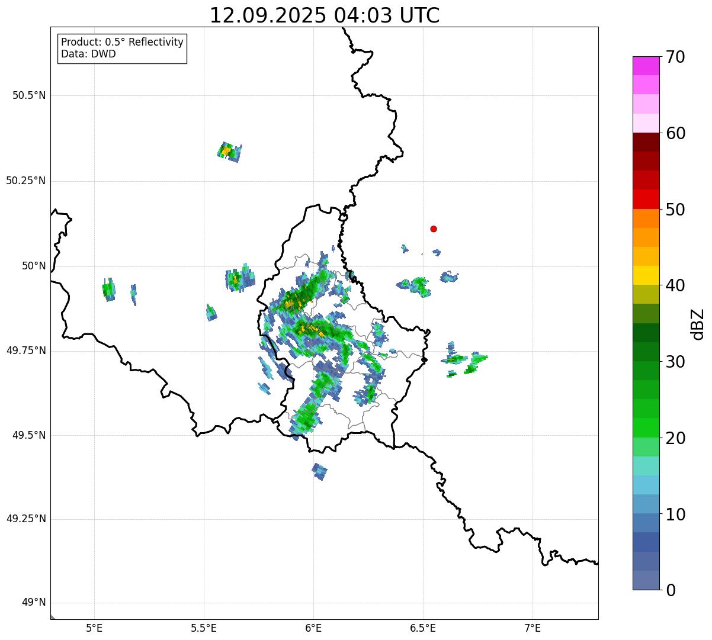
Task: Click the bright green colorbar segment above 20
Action: click(x=646, y=428)
